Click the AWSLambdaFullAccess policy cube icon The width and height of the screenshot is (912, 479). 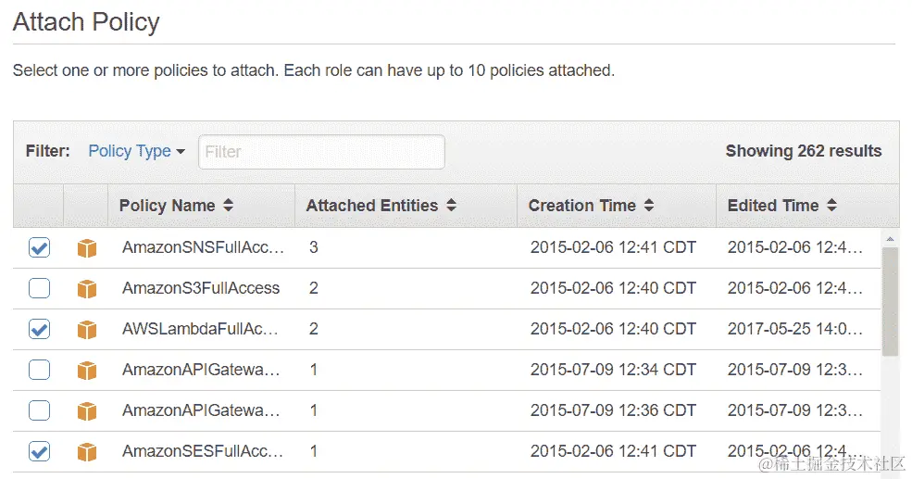87,330
